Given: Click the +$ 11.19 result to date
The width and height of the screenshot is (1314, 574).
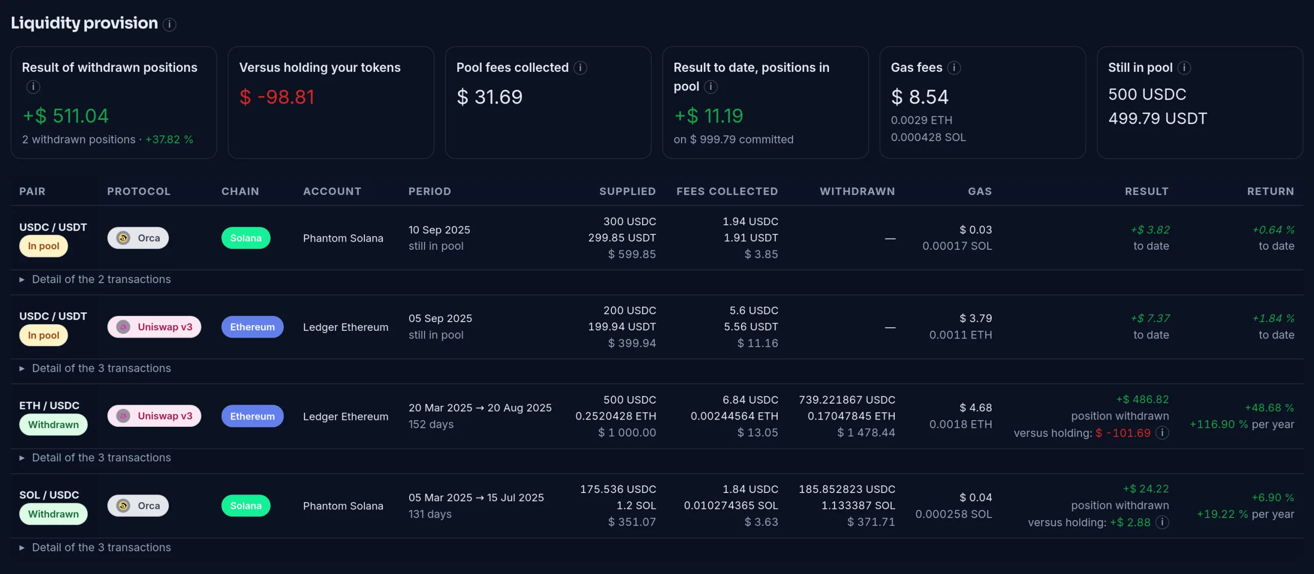Looking at the screenshot, I should [x=708, y=116].
